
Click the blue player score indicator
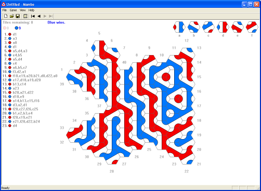(18, 28)
